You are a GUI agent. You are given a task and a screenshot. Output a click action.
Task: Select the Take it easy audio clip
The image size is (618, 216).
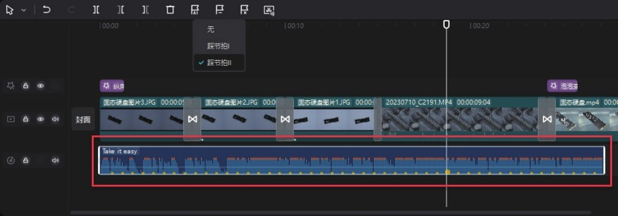tap(351, 160)
